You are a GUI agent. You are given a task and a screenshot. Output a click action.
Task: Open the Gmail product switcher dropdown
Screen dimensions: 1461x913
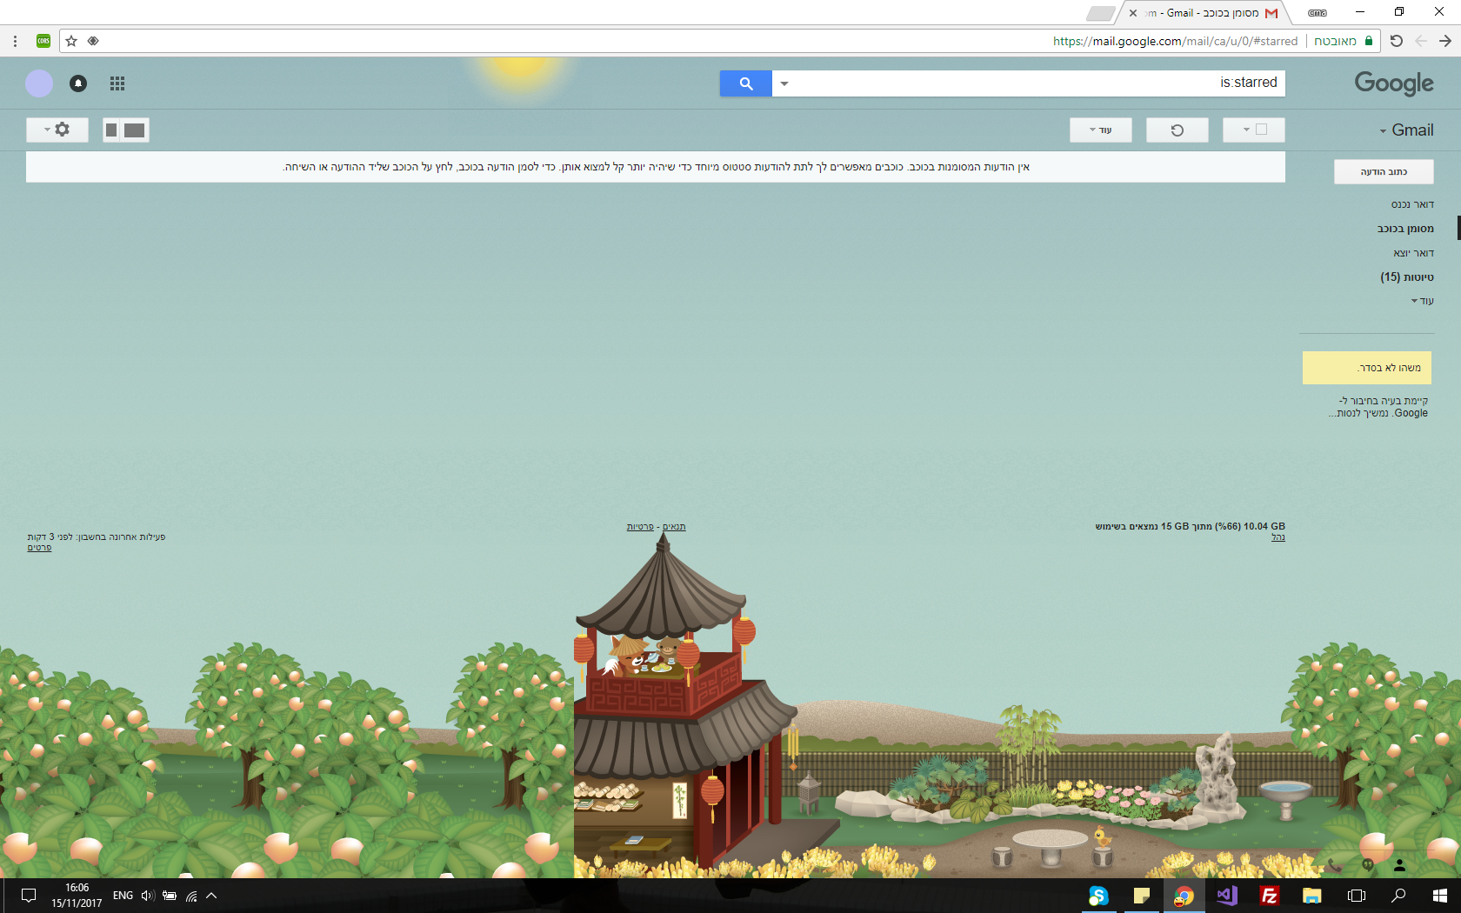click(x=1406, y=130)
